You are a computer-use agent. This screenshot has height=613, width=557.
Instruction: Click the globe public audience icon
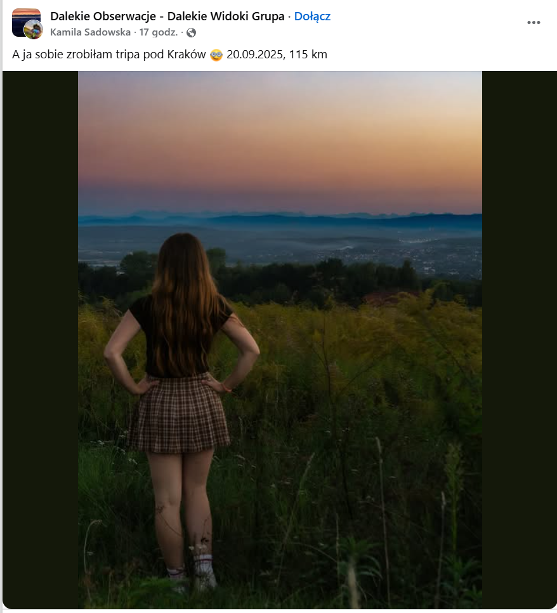[191, 32]
